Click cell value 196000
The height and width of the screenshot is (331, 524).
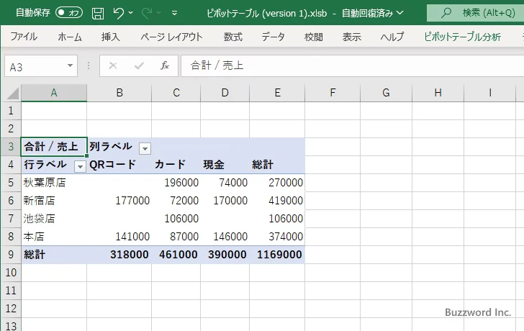176,183
